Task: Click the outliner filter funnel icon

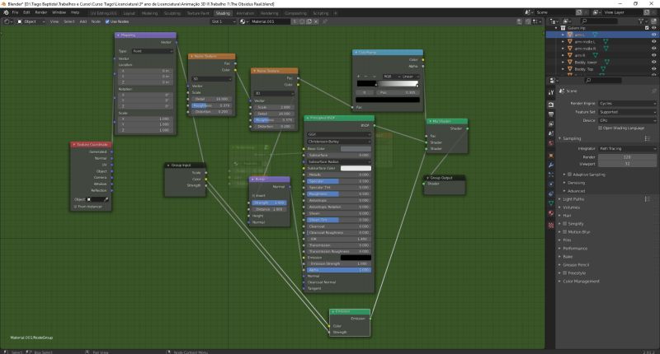Action: click(x=642, y=21)
